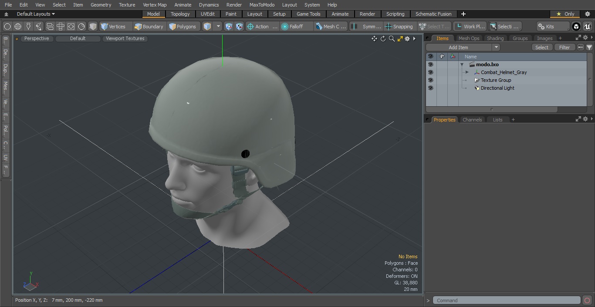This screenshot has width=595, height=307.
Task: Click the cross-shaped tool icon
Action: [61, 27]
